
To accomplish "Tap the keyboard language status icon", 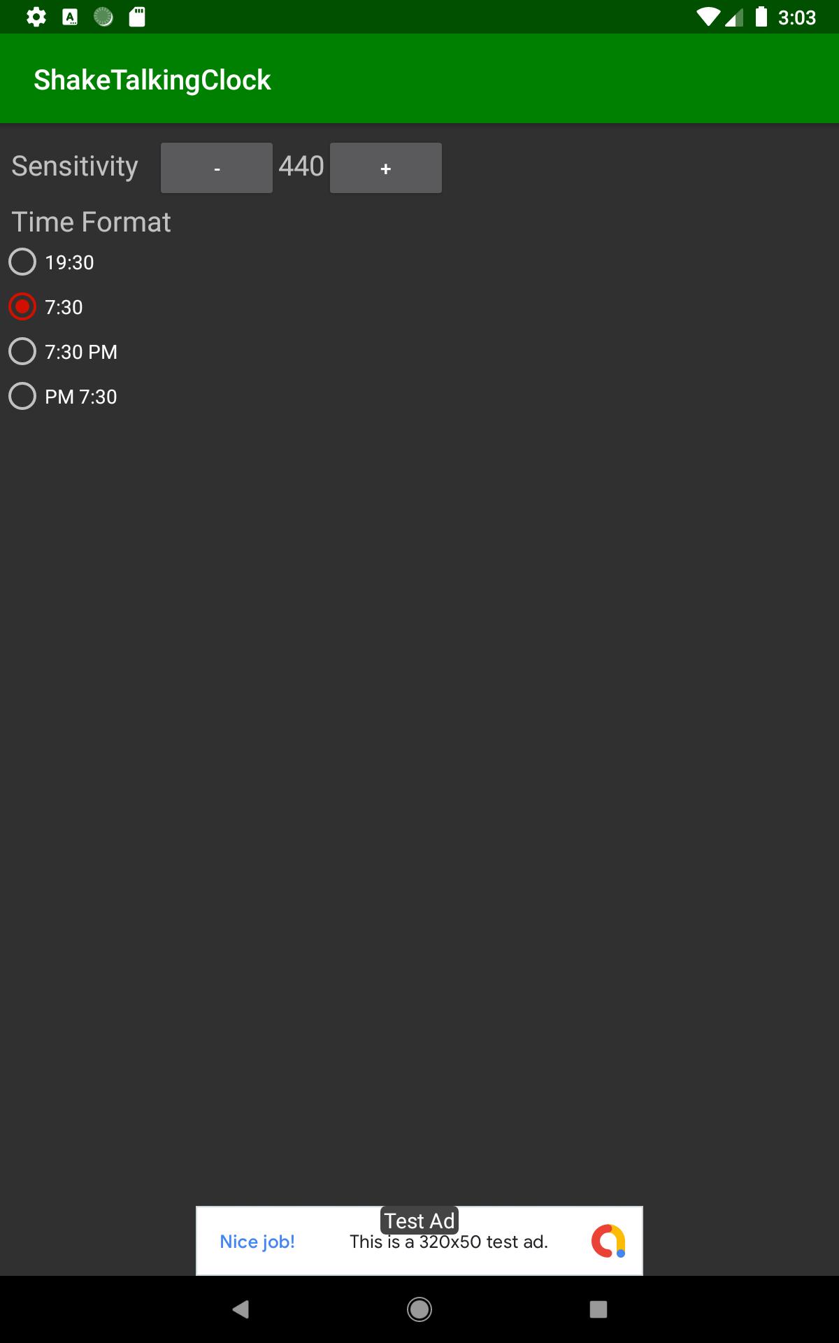I will (70, 17).
